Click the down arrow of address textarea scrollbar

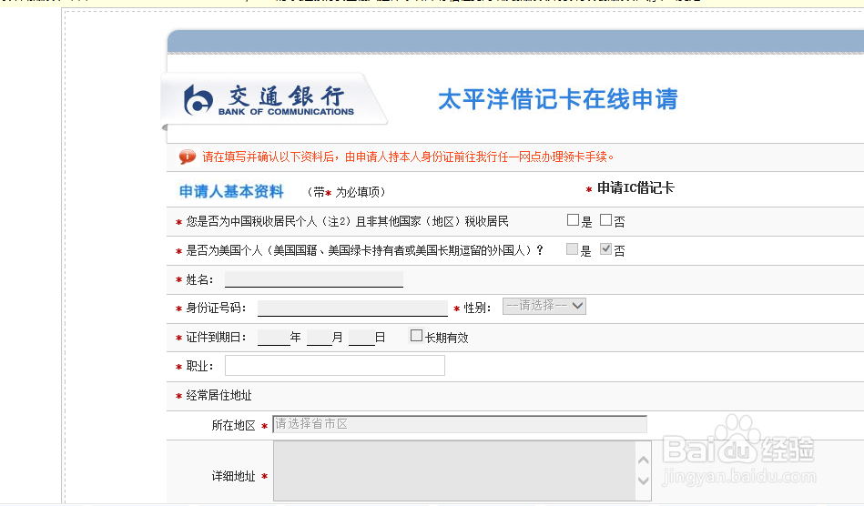643,481
